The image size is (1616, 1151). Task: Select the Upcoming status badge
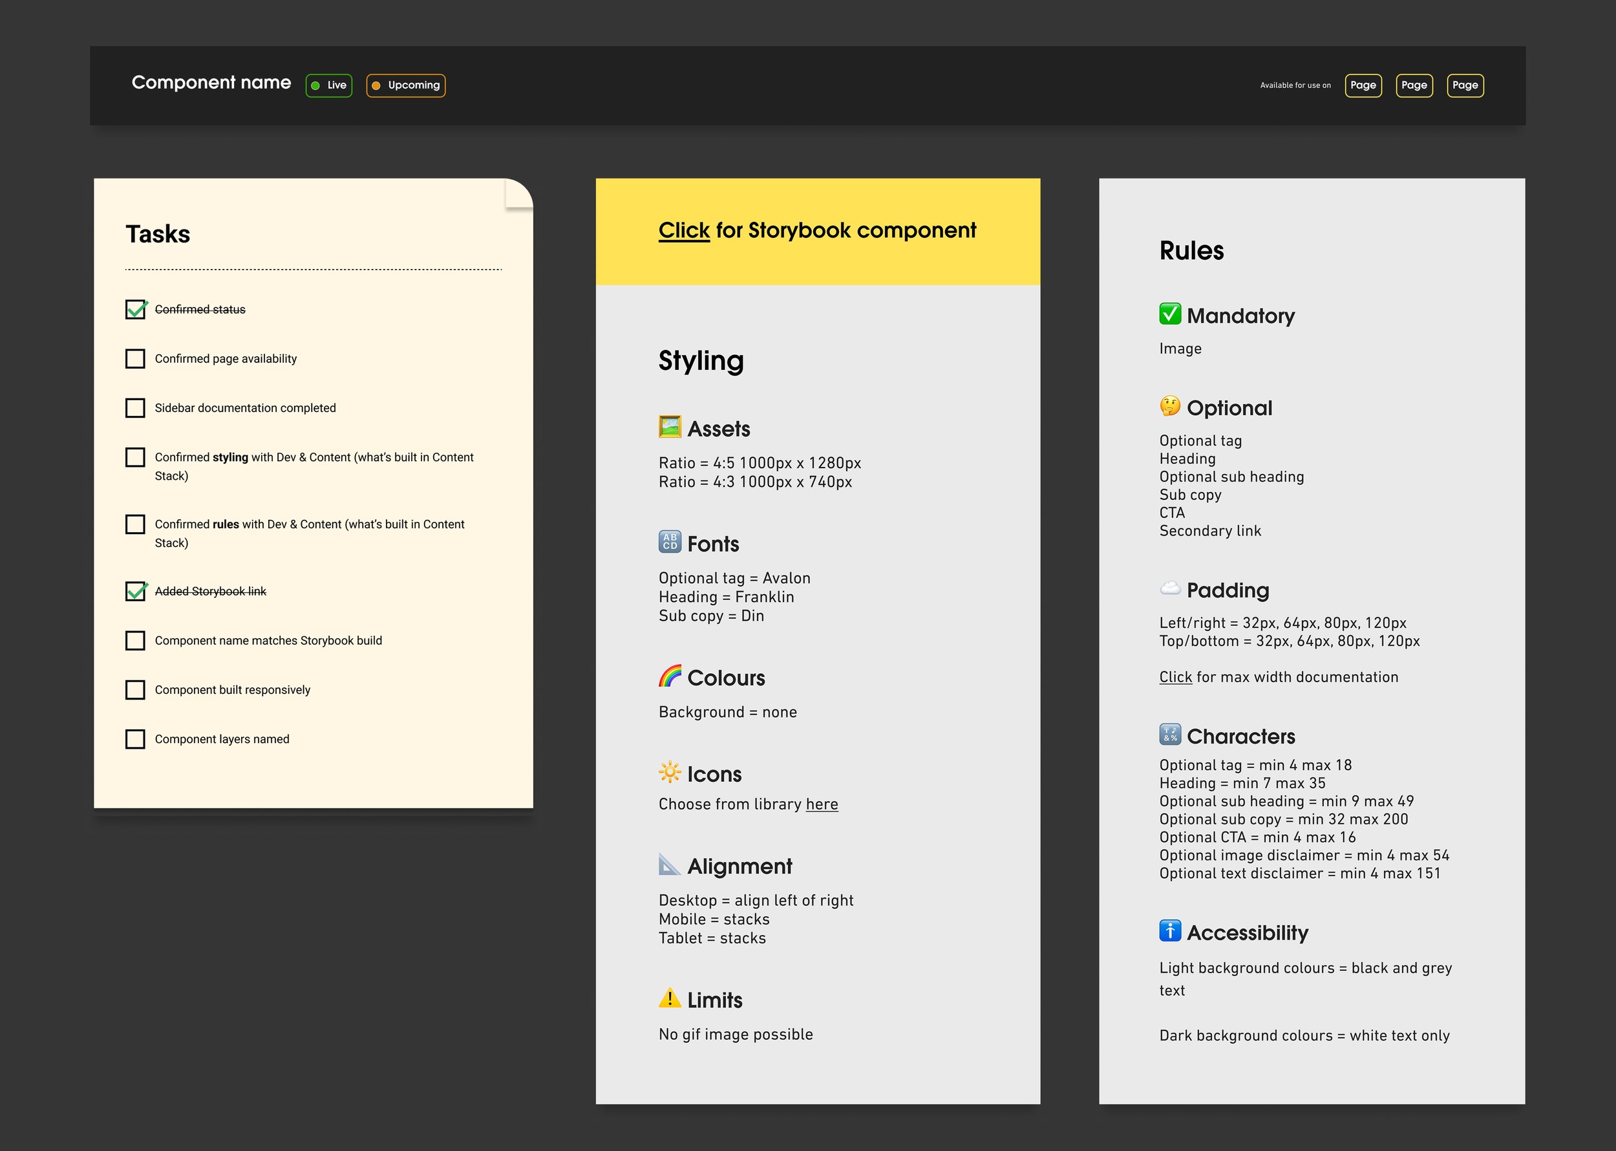click(405, 85)
